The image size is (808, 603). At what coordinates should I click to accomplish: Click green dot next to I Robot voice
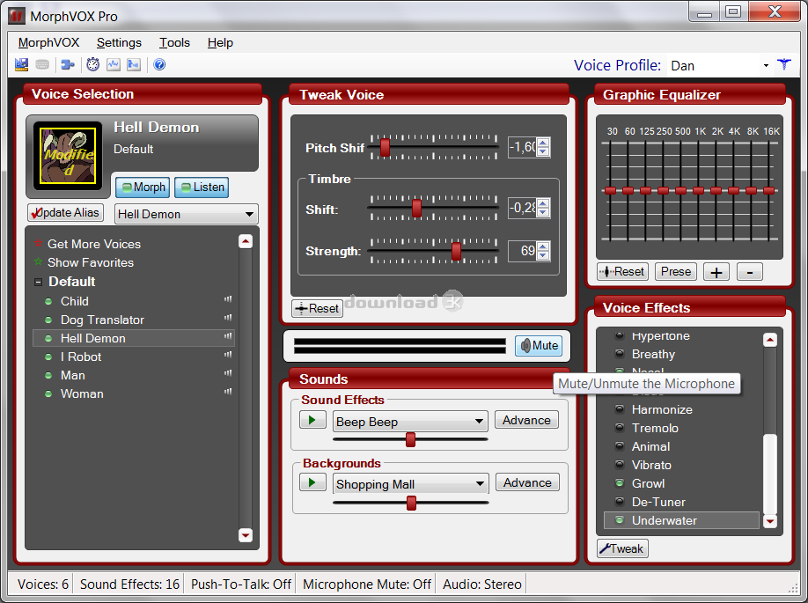[x=48, y=357]
